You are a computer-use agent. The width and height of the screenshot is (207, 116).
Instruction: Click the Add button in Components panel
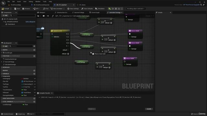pos(5,15)
